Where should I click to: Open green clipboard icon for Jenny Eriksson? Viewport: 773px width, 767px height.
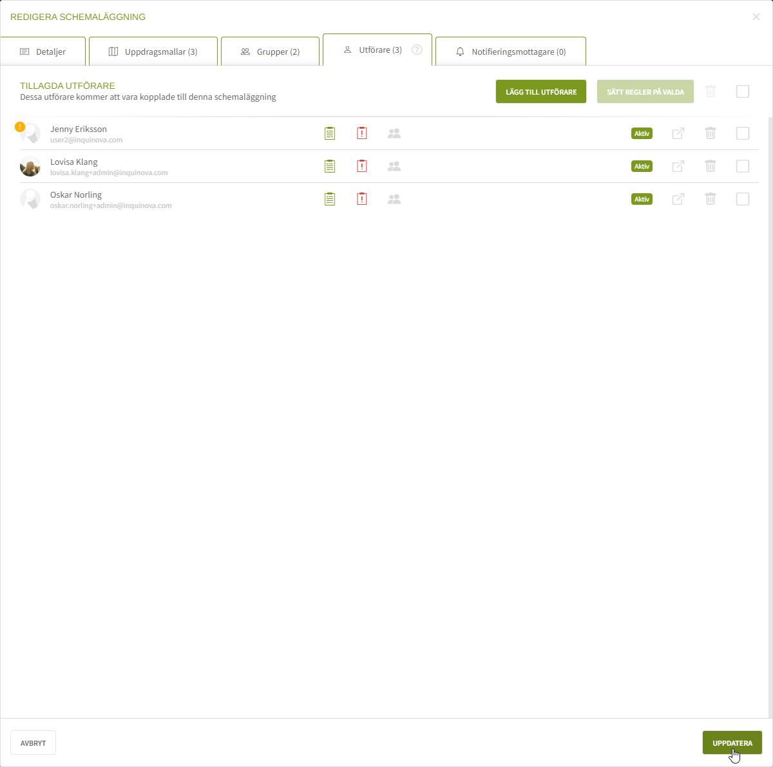click(330, 133)
